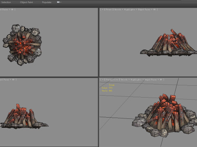This screenshot has width=197, height=147.
Task: Open Front viewport shading label menu
Action: [136, 9]
